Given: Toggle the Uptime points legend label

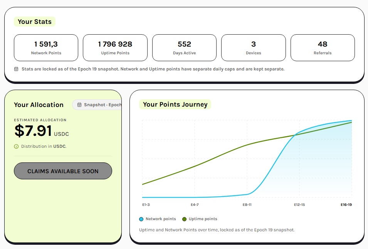Looking at the screenshot, I should click(x=203, y=219).
